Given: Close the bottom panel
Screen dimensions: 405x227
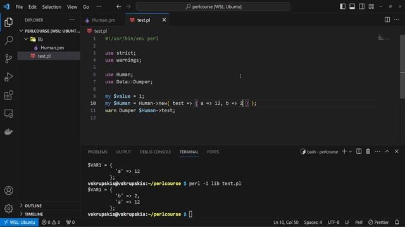Looking at the screenshot, I should pyautogui.click(x=397, y=151).
